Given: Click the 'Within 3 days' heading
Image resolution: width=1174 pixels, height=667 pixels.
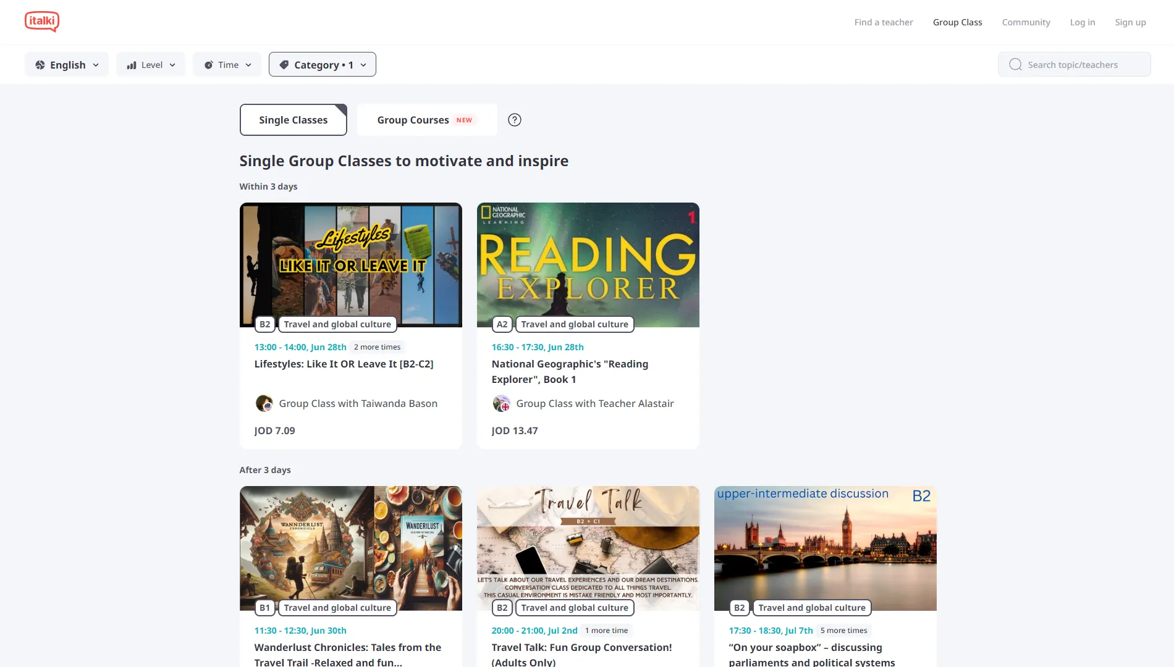Looking at the screenshot, I should click(x=269, y=187).
